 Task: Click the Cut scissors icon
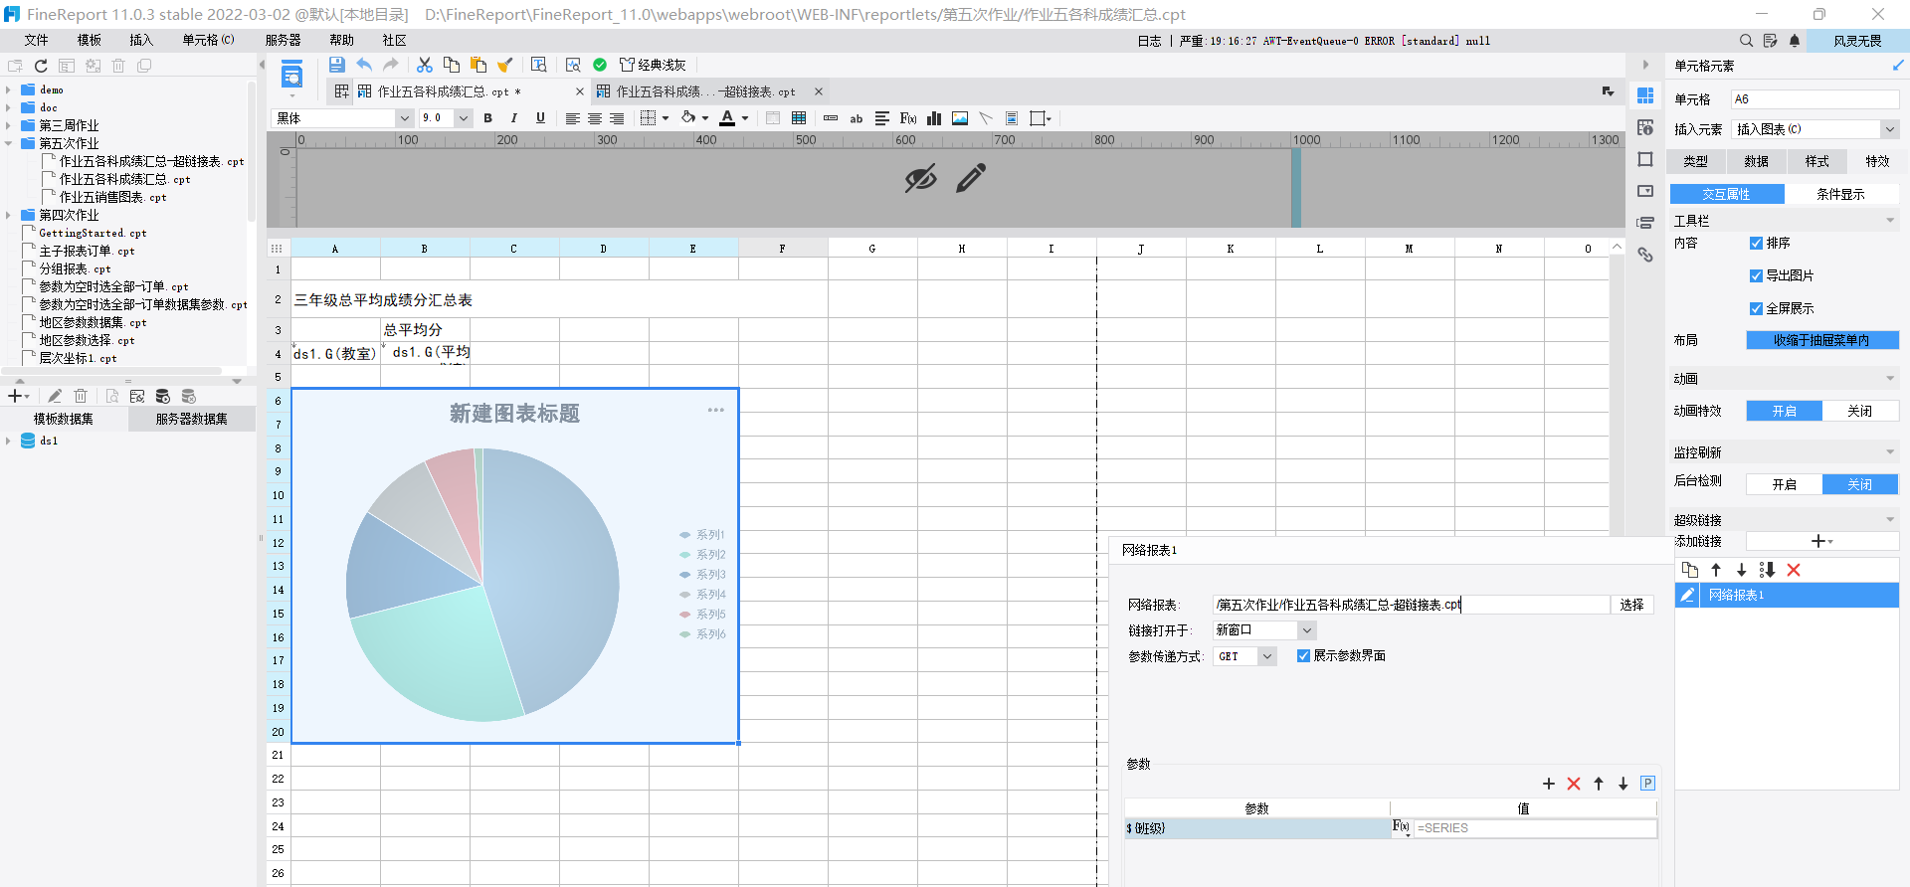pos(425,65)
